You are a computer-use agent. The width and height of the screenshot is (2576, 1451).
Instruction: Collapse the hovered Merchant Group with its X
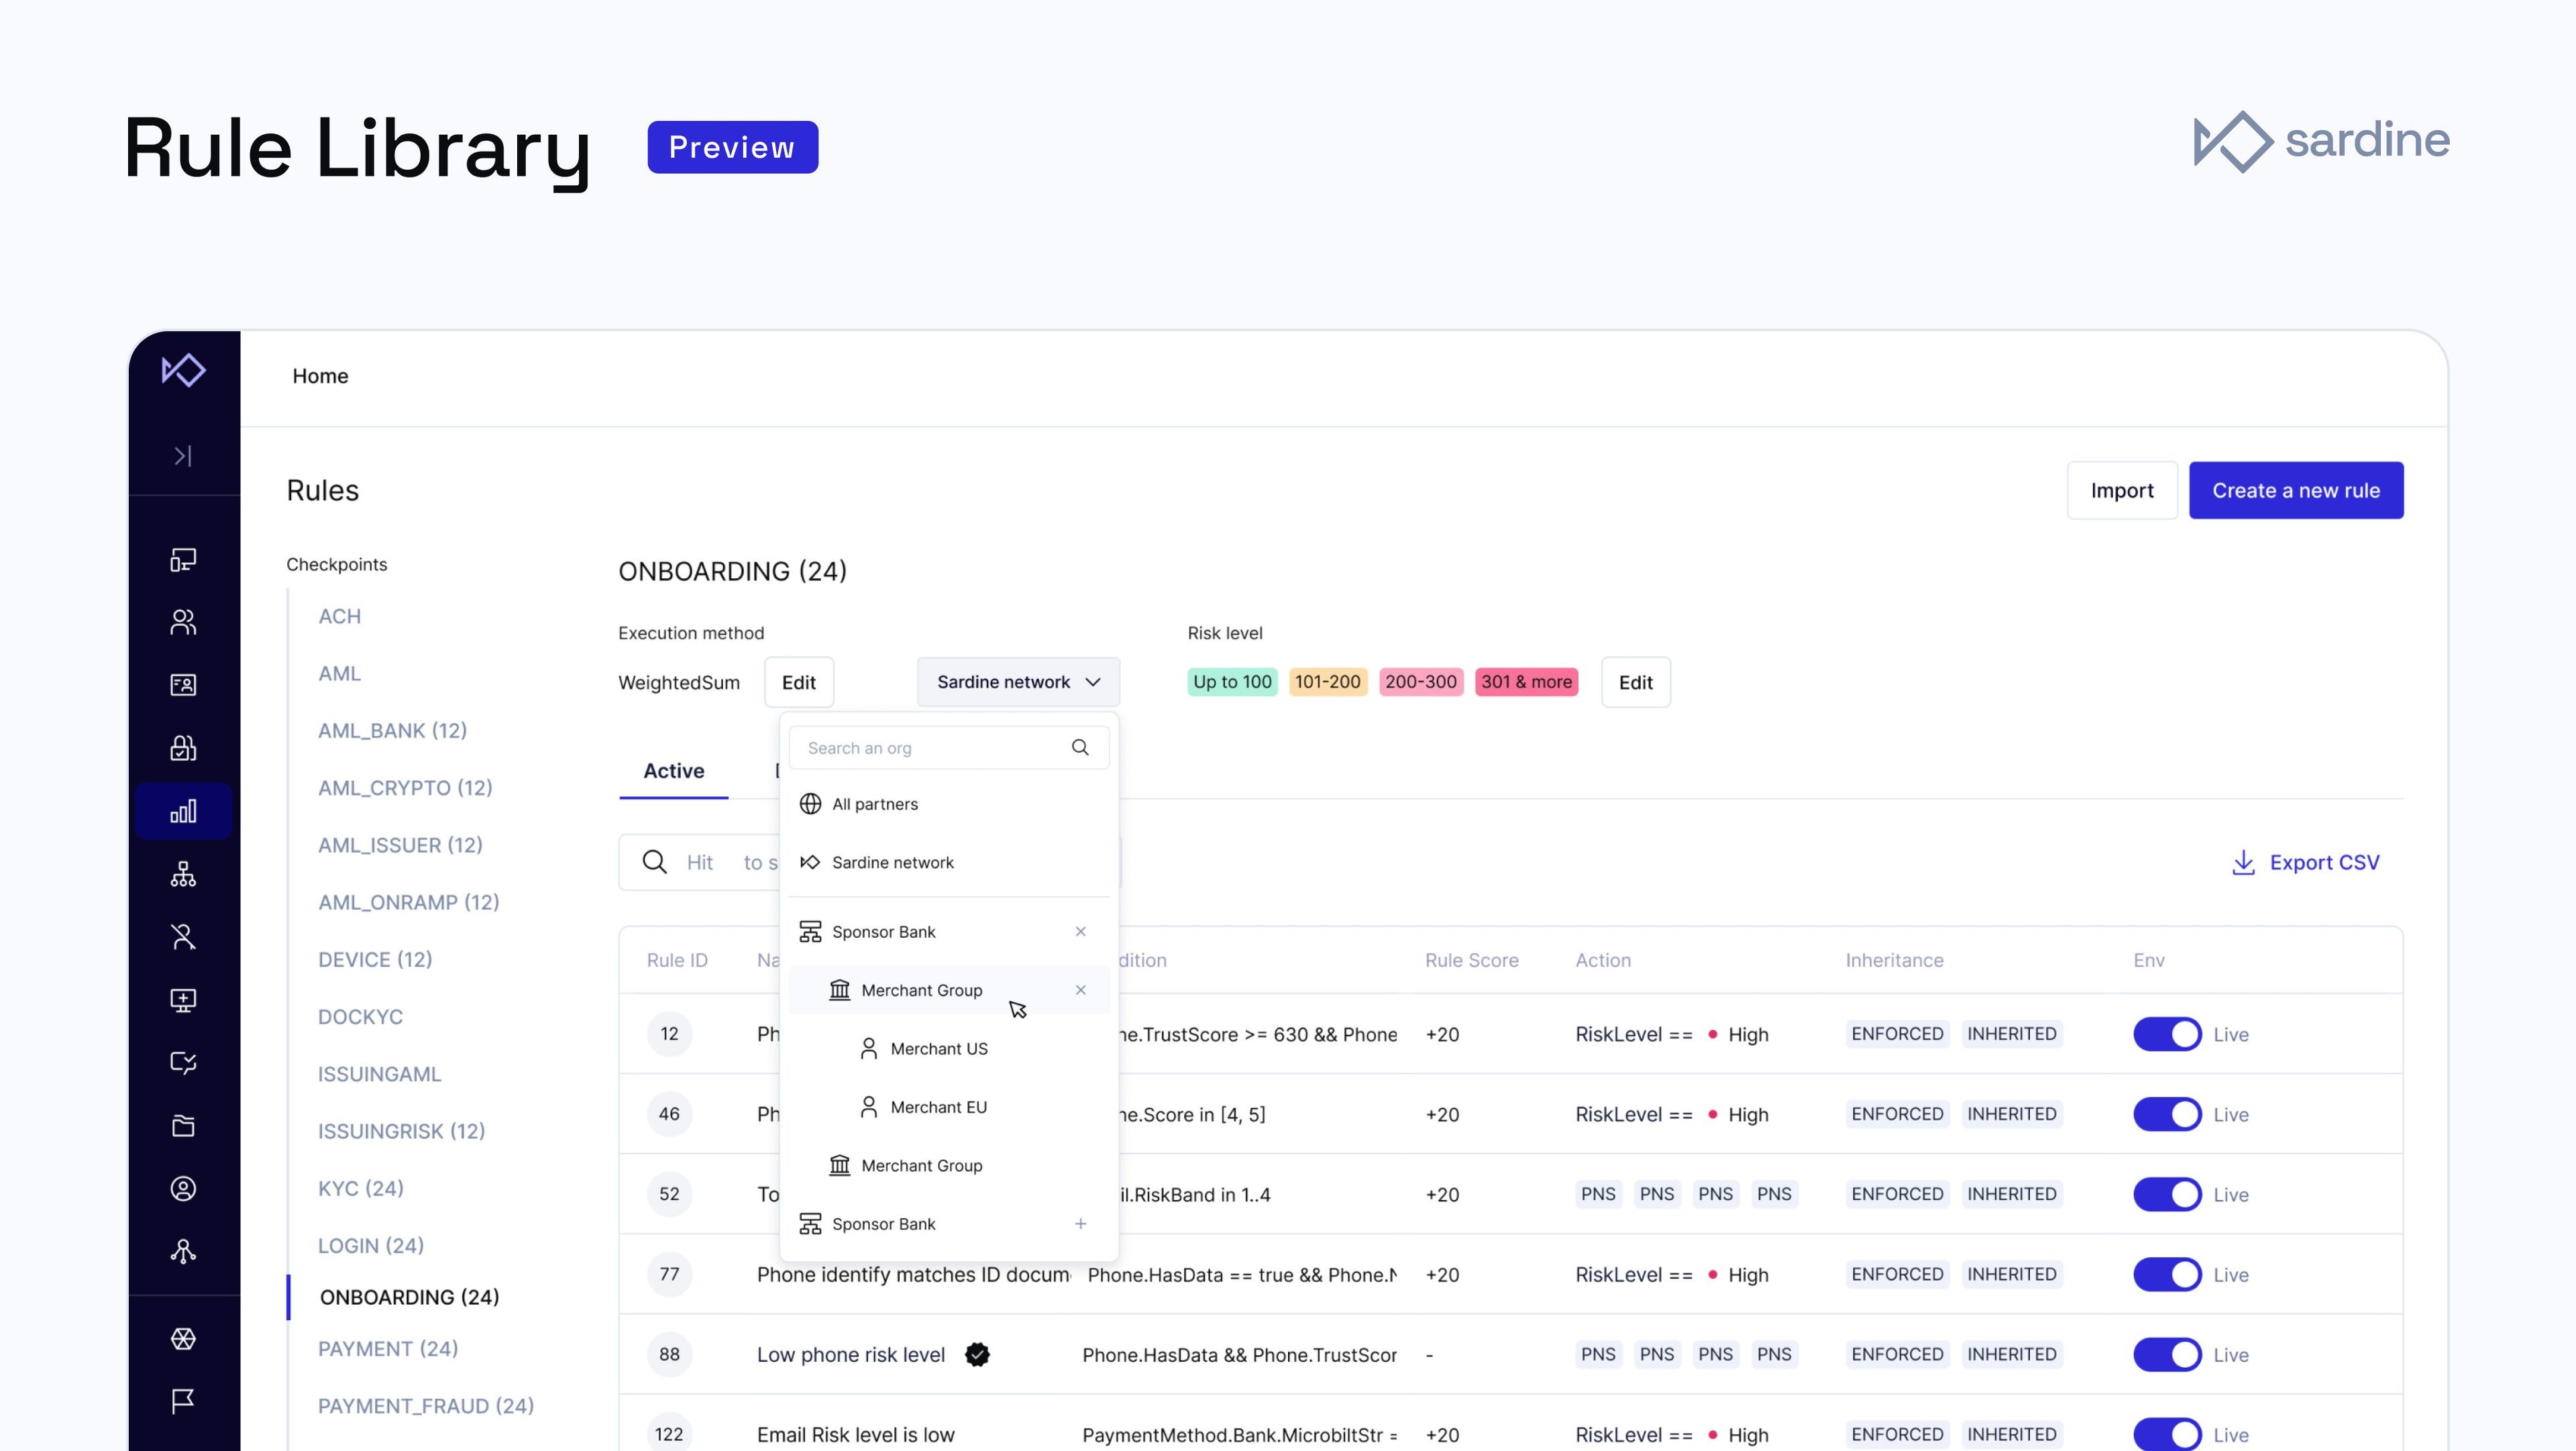point(1080,990)
